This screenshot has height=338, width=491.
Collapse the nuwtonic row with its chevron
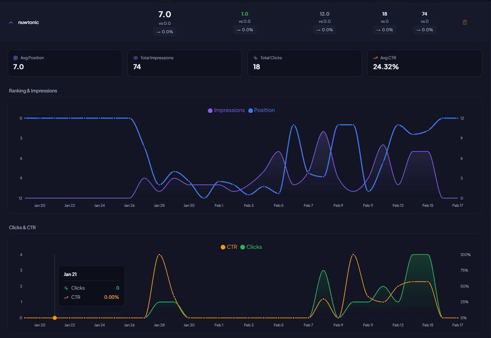click(11, 22)
